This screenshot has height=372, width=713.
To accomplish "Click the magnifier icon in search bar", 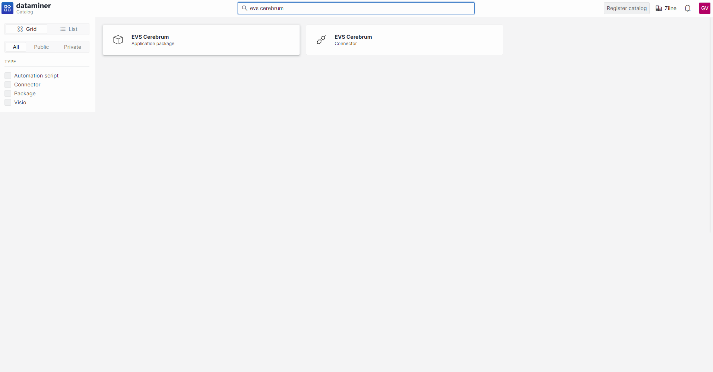I will coord(245,8).
